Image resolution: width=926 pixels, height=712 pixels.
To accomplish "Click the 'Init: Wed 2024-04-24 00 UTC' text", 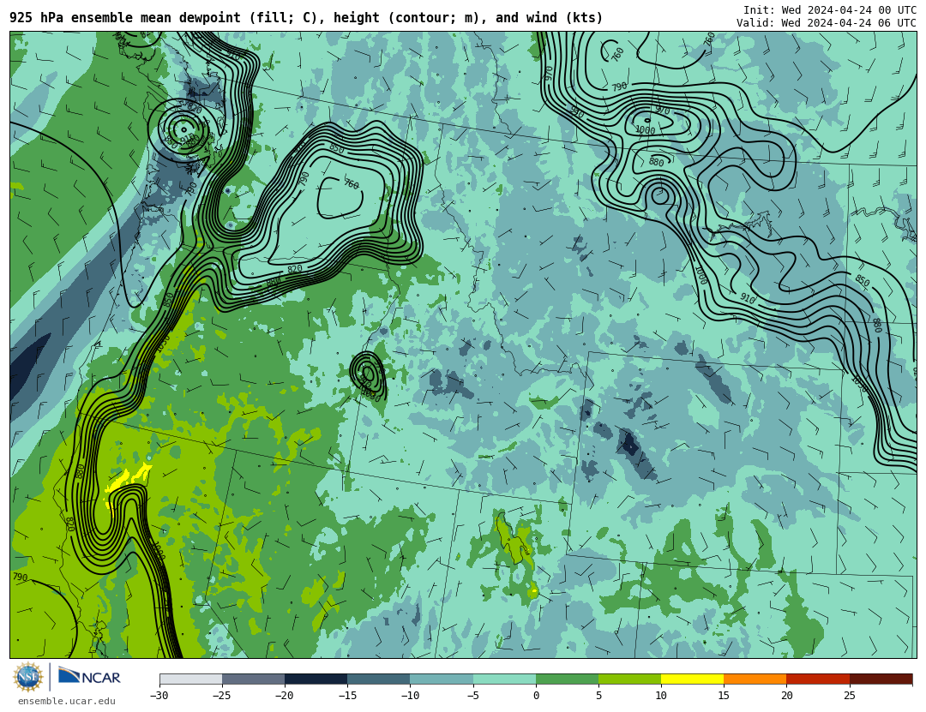I will (x=830, y=10).
